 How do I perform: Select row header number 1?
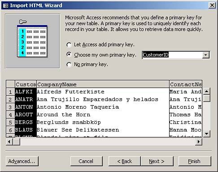pyautogui.click(x=10, y=92)
